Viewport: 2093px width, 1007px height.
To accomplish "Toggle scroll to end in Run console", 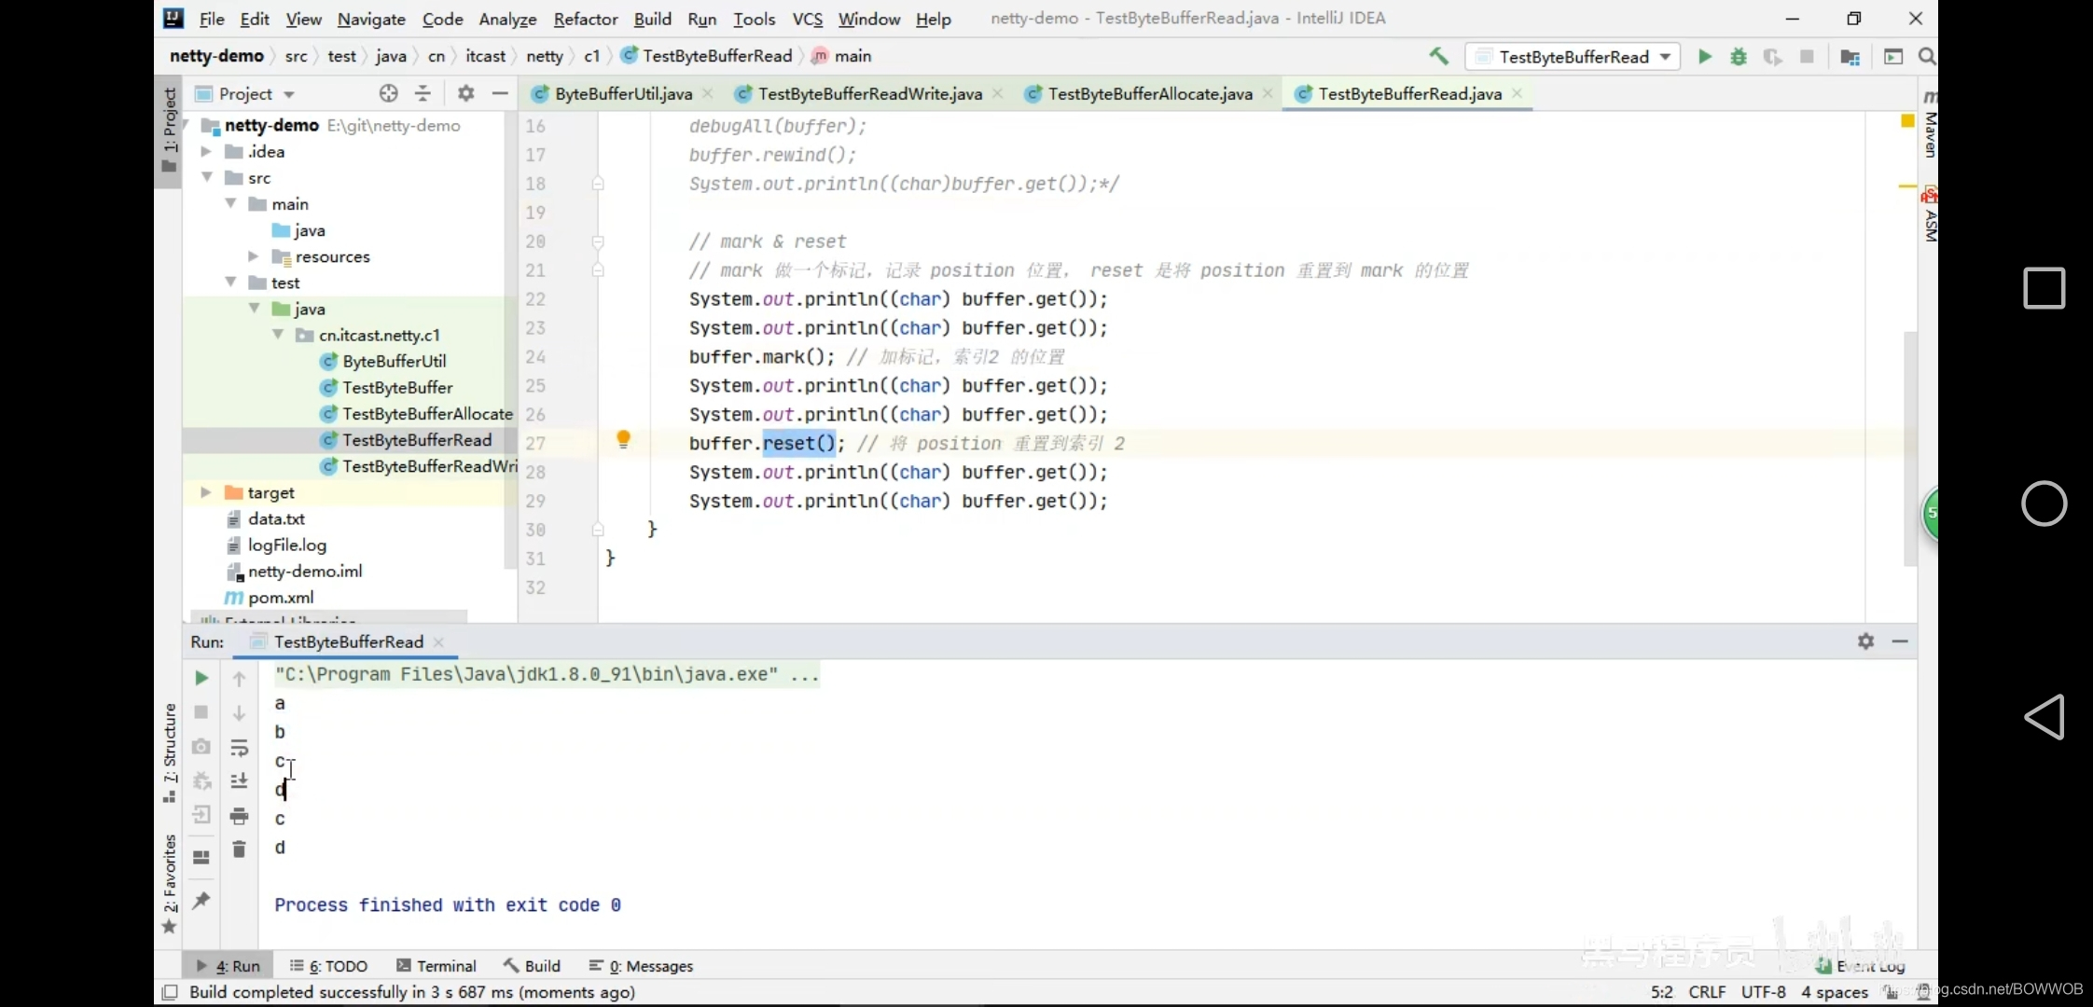I will click(239, 781).
